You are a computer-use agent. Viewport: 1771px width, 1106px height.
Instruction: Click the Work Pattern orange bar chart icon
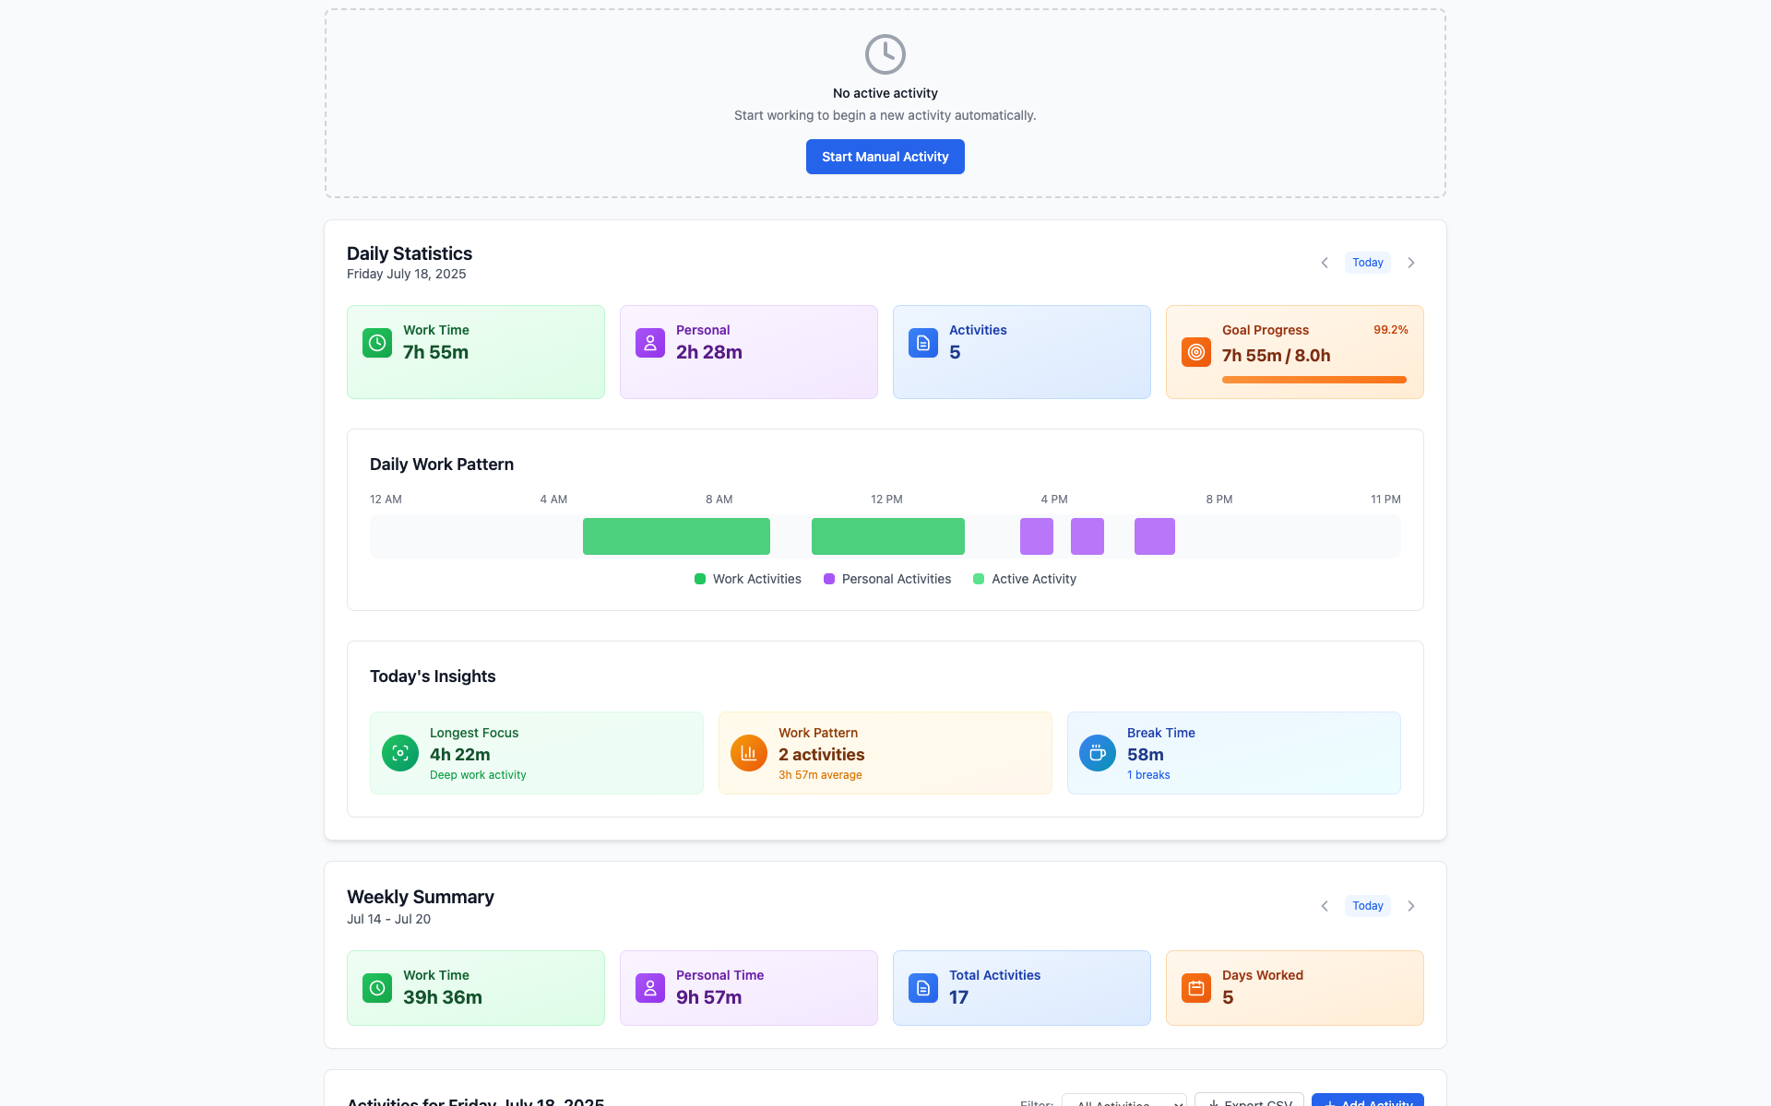coord(749,753)
